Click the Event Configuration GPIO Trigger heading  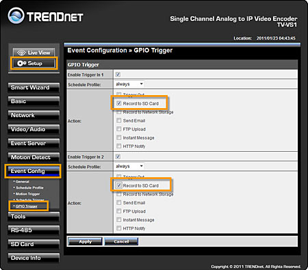tap(120, 51)
